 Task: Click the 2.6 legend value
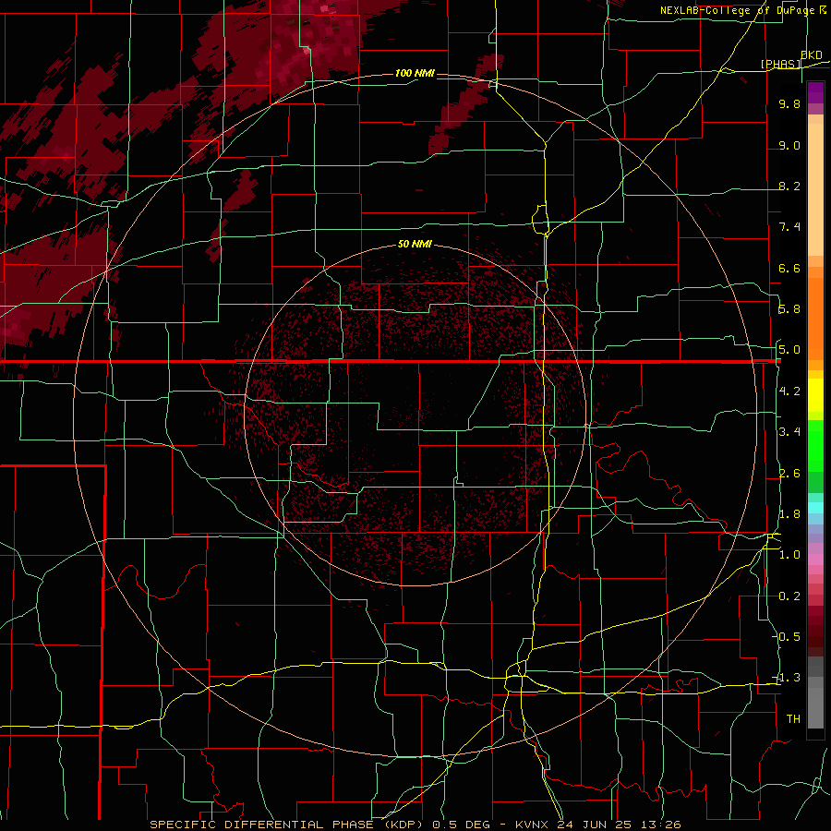789,474
